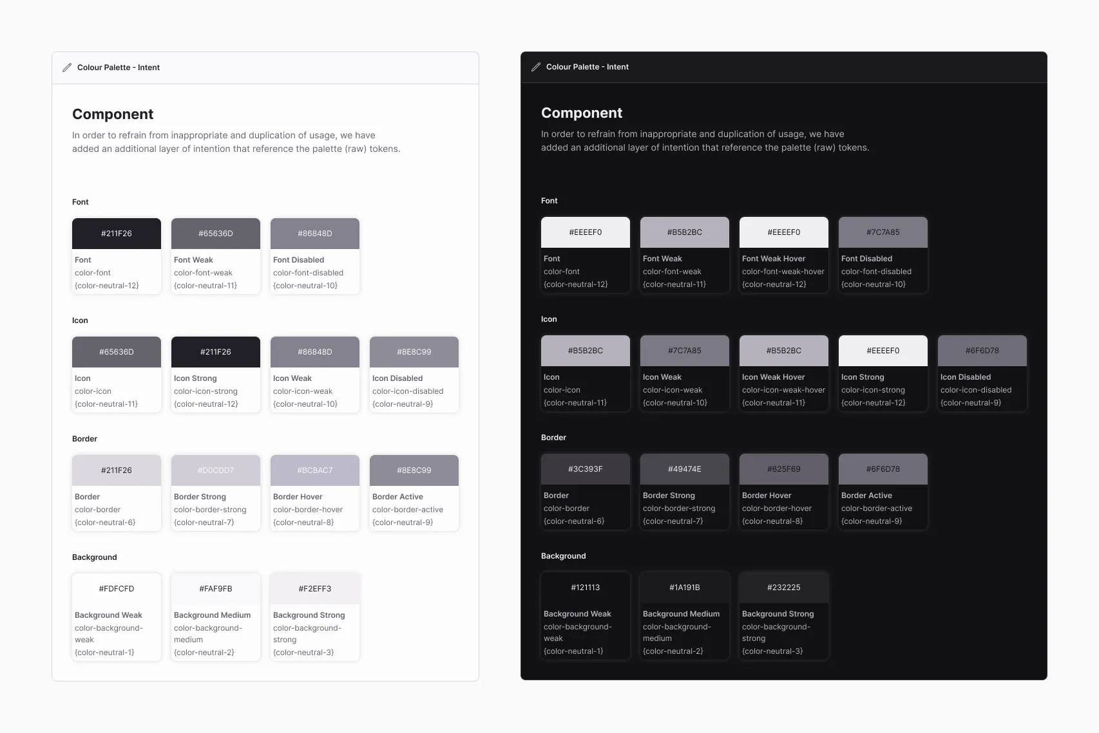Select the light panel Border Active swatch

(414, 470)
